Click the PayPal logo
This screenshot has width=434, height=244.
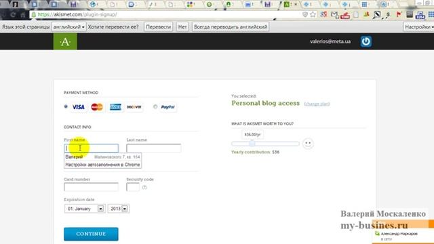pos(167,107)
